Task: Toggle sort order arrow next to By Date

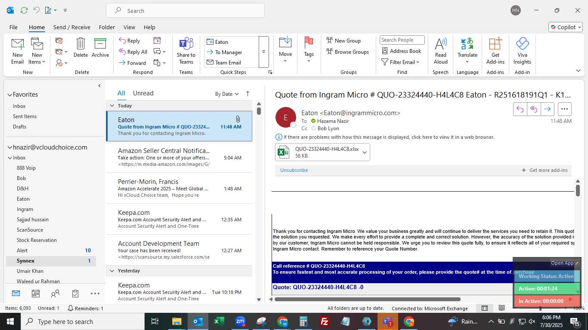Action: (248, 94)
